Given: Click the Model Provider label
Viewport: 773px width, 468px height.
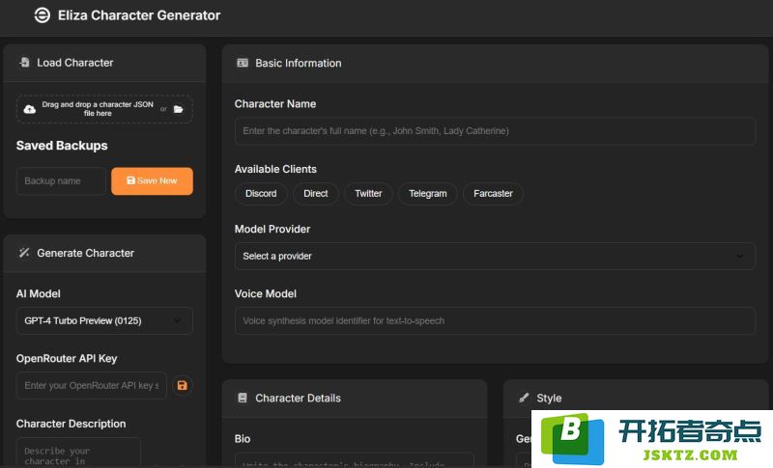Looking at the screenshot, I should pos(272,229).
